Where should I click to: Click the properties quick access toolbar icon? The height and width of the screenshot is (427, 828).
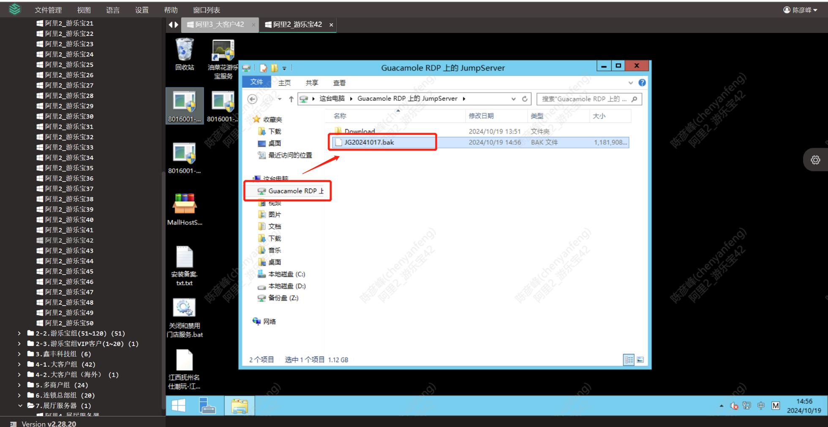[x=264, y=68]
